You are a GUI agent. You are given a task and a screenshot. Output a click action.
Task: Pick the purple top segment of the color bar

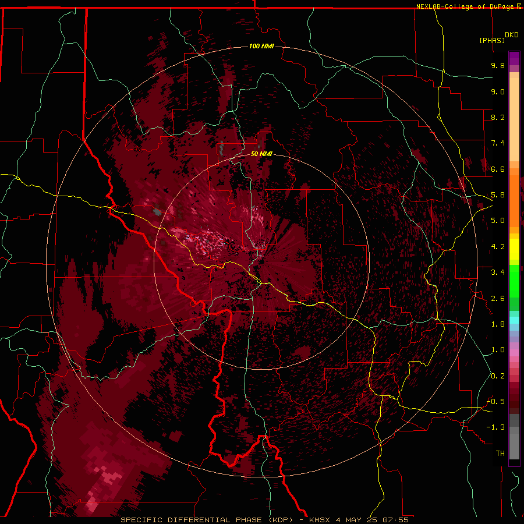514,58
